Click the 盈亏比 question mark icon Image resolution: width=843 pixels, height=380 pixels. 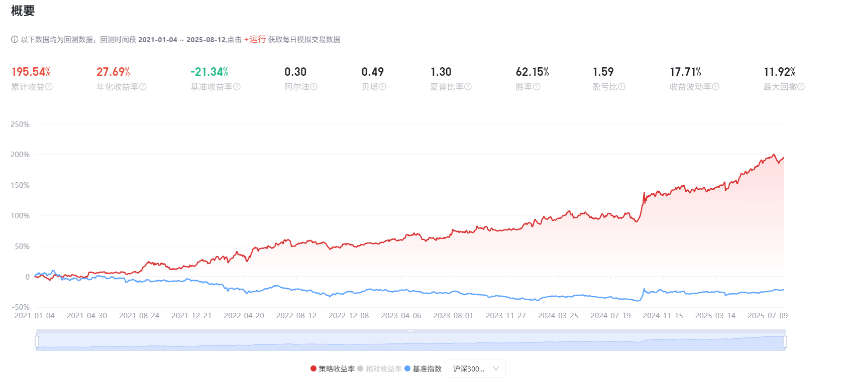pos(621,87)
